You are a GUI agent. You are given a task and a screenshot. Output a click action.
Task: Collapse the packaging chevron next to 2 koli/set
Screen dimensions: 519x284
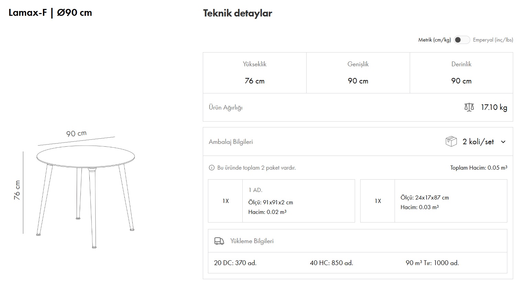(503, 142)
